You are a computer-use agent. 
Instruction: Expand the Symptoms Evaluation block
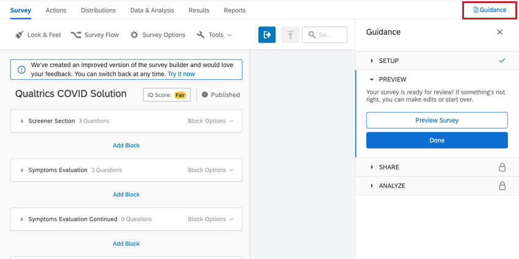pyautogui.click(x=22, y=170)
